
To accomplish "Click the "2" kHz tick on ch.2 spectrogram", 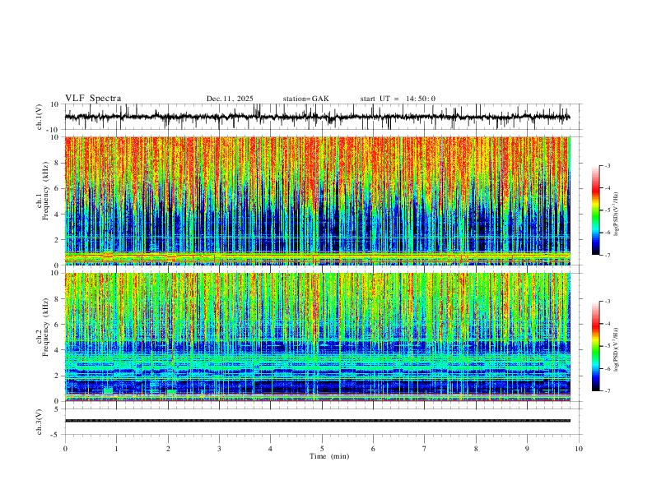I will point(57,376).
